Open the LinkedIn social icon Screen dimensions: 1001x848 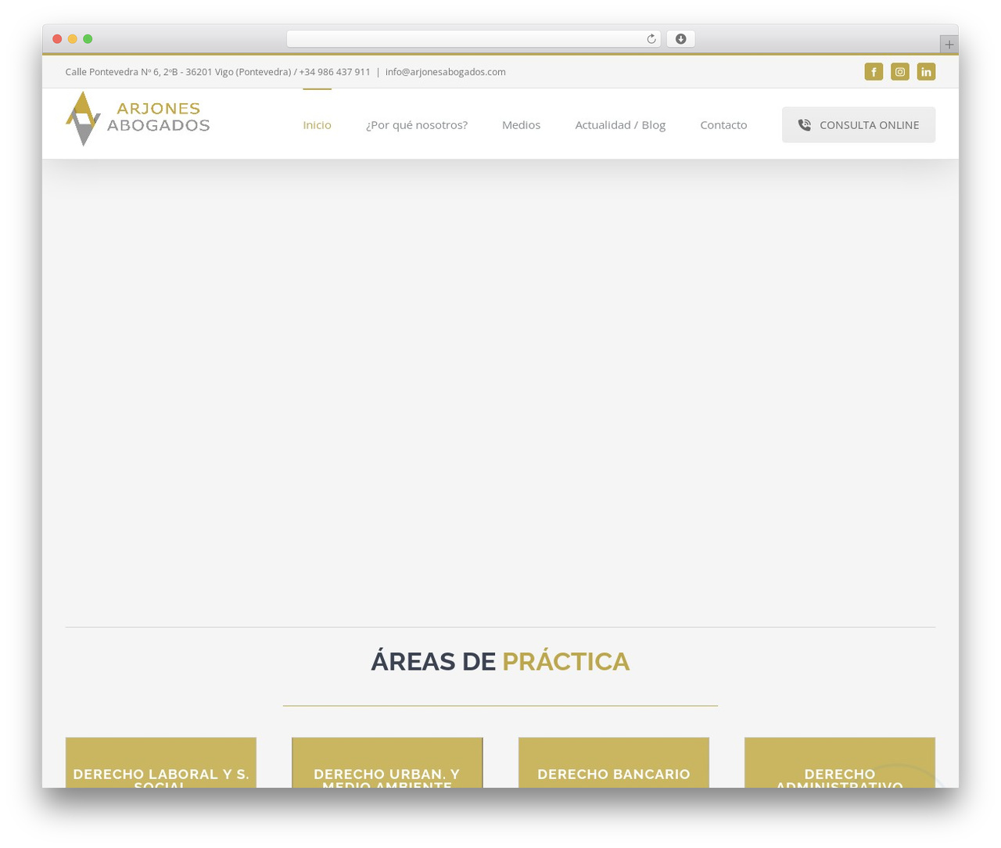pyautogui.click(x=926, y=72)
